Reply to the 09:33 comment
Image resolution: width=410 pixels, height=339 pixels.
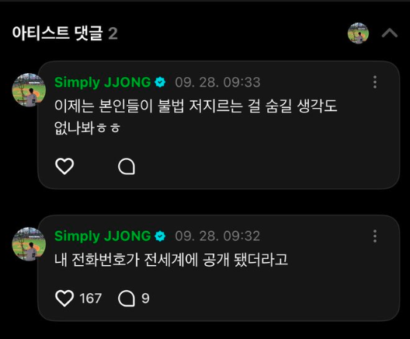(127, 166)
